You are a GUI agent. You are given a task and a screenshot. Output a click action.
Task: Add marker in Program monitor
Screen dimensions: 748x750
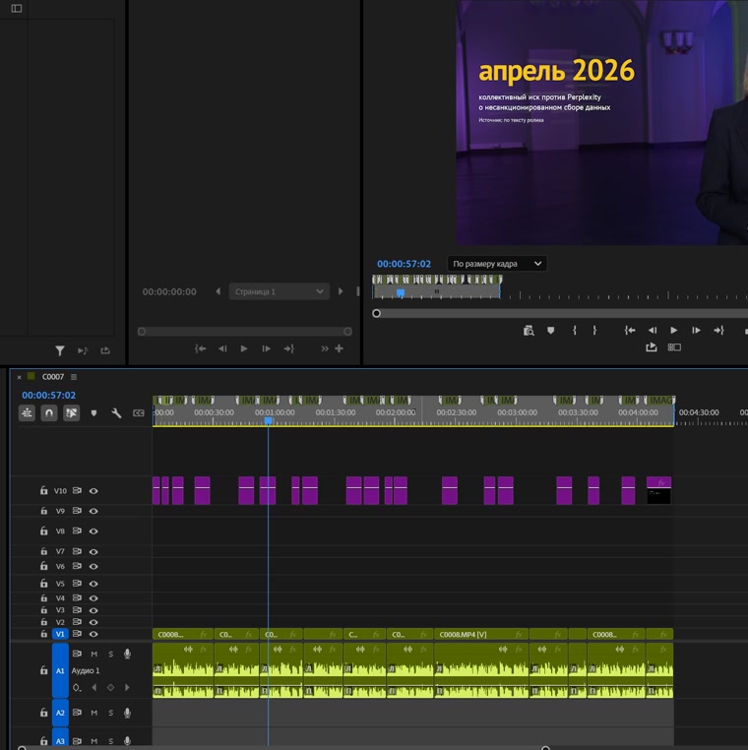[550, 331]
